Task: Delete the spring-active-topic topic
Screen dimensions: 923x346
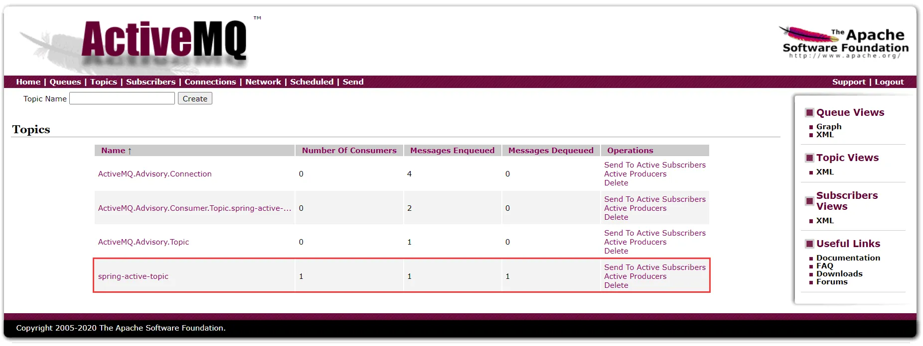Action: tap(616, 285)
